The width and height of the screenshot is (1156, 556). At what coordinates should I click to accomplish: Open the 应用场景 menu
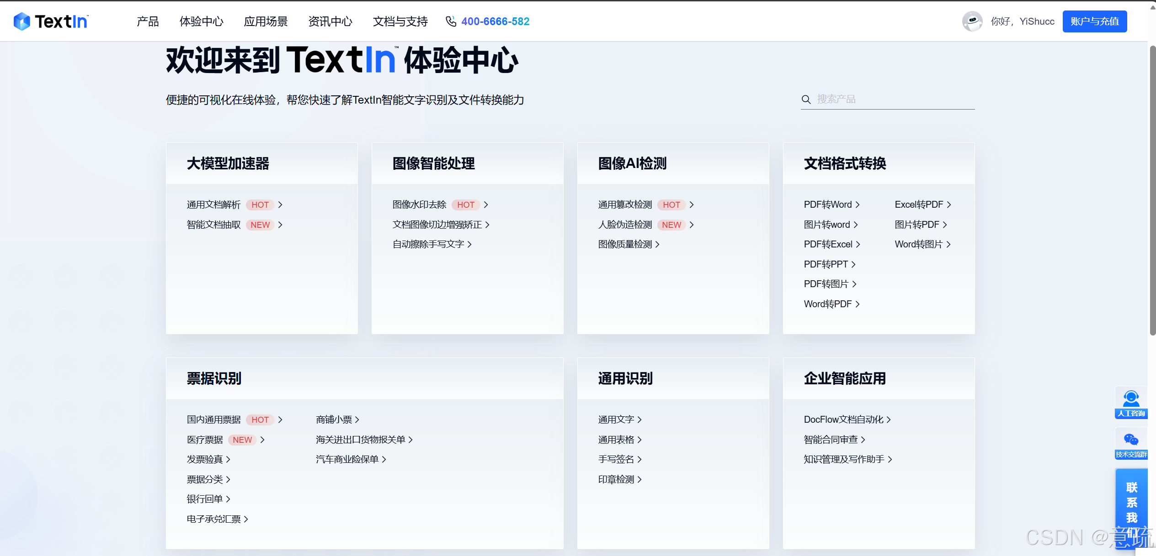point(266,21)
